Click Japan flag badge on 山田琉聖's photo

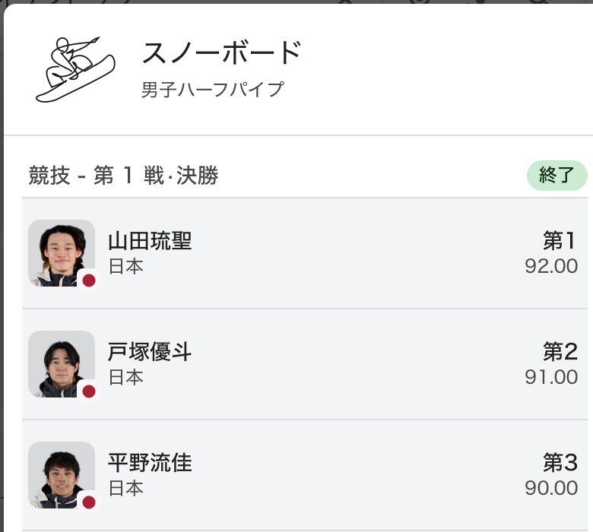(89, 280)
